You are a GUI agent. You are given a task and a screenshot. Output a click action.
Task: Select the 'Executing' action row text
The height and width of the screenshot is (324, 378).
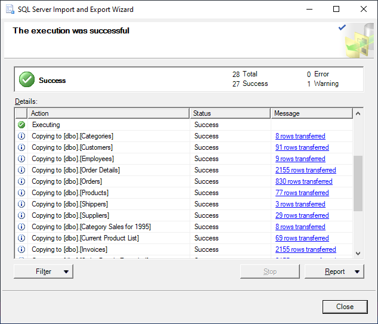[x=46, y=125]
